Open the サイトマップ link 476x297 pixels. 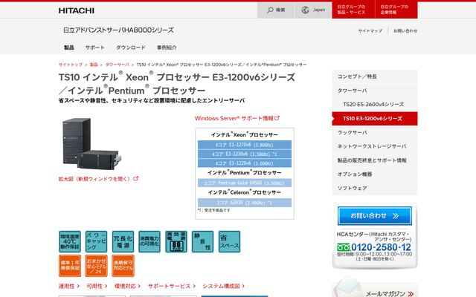[x=370, y=30]
